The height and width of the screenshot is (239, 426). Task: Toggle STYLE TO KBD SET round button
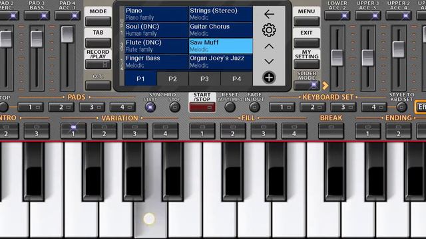click(401, 108)
